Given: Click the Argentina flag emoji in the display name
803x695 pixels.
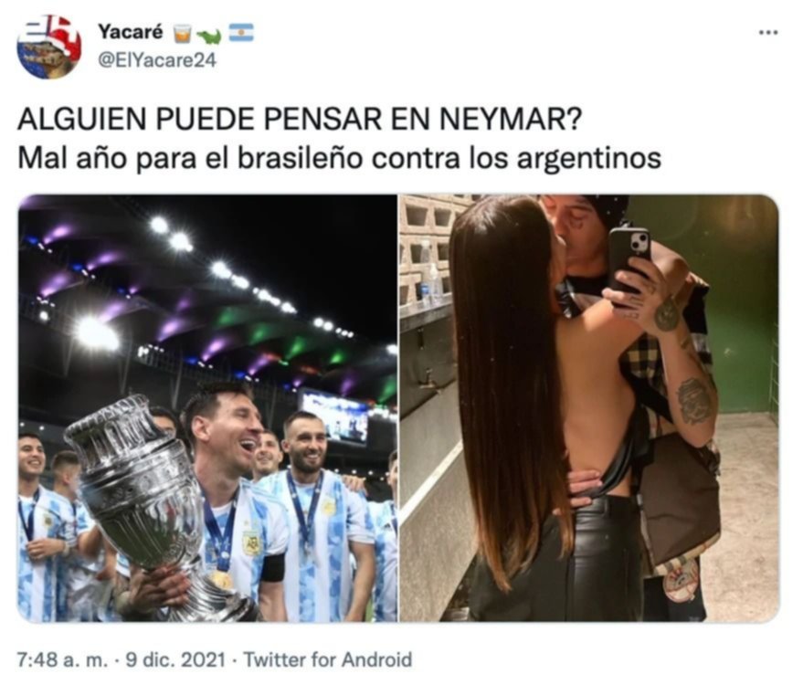Looking at the screenshot, I should point(240,33).
